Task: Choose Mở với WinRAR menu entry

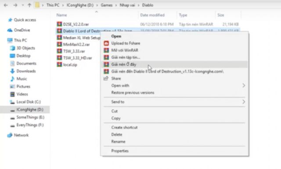Action: (125, 50)
